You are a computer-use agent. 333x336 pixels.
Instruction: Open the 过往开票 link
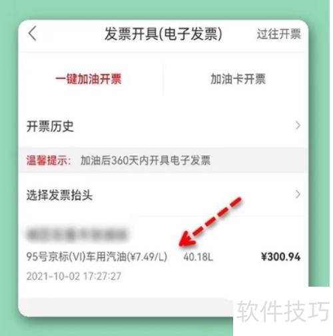pyautogui.click(x=279, y=34)
